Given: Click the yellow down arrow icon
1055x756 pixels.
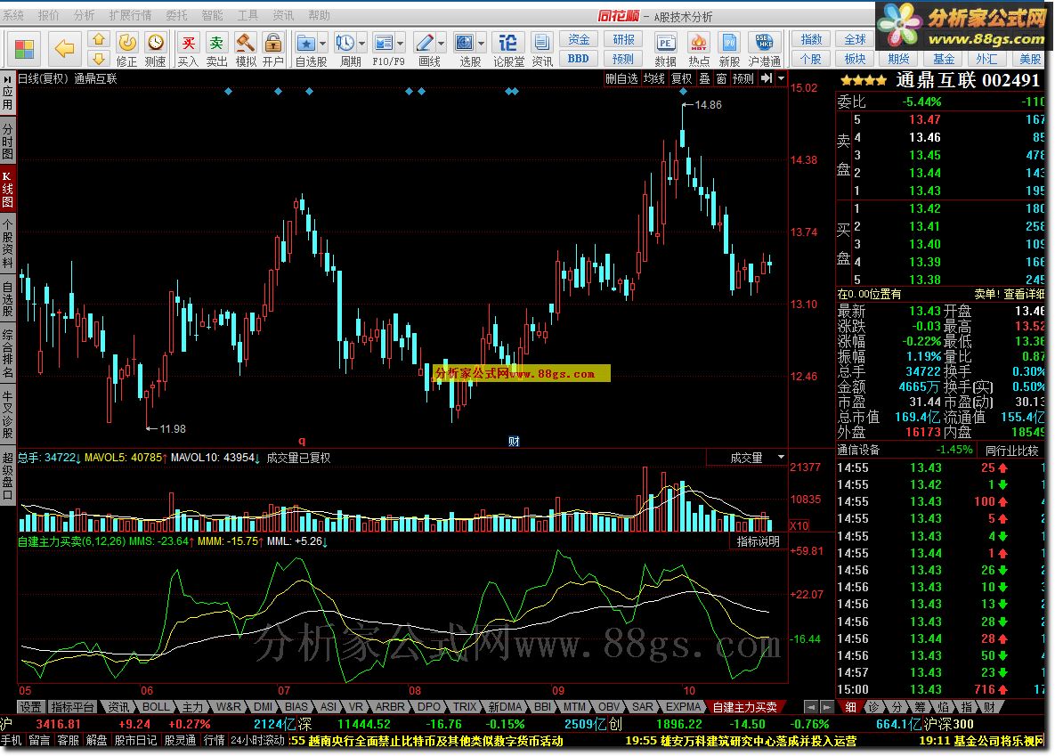Looking at the screenshot, I should pos(99,59).
